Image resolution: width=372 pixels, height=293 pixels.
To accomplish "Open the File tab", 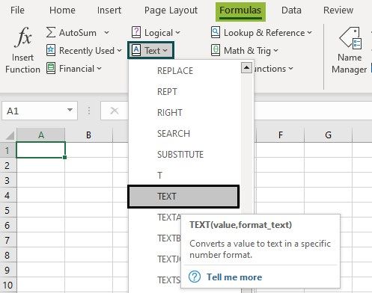I will point(17,10).
